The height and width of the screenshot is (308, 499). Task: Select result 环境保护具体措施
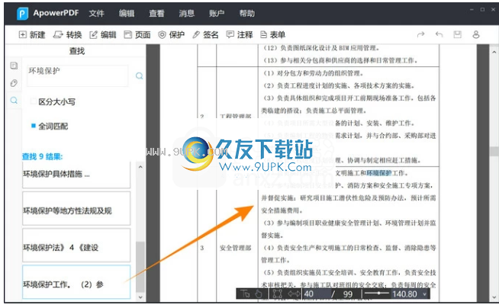point(76,175)
